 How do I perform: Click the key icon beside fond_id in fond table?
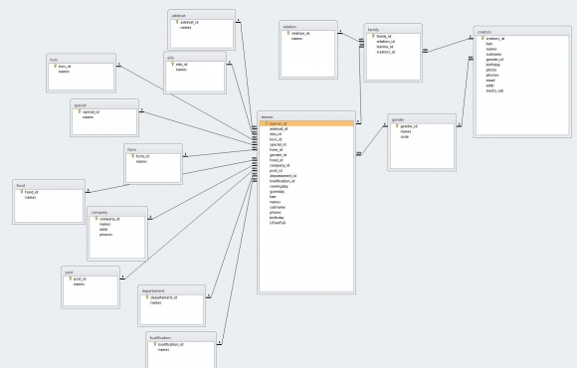[21, 192]
